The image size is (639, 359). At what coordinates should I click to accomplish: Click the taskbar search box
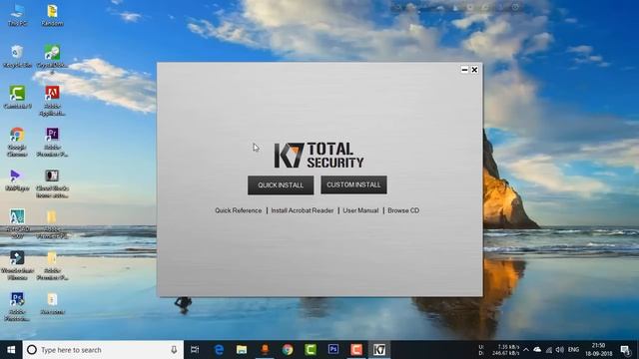coord(103,350)
